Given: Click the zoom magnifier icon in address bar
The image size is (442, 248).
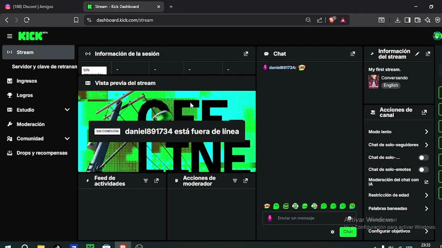Looking at the screenshot, I should click(308, 20).
